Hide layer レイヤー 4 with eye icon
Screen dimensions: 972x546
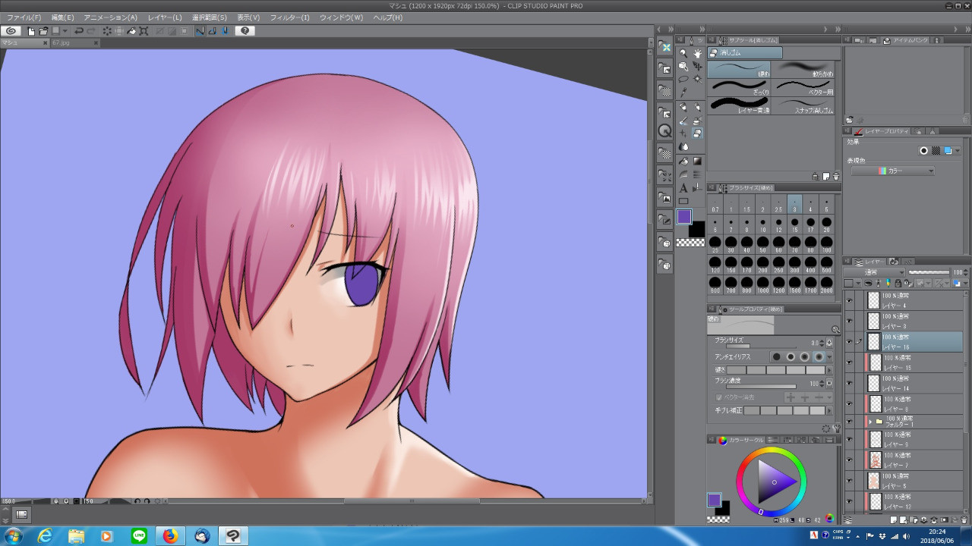tap(849, 301)
